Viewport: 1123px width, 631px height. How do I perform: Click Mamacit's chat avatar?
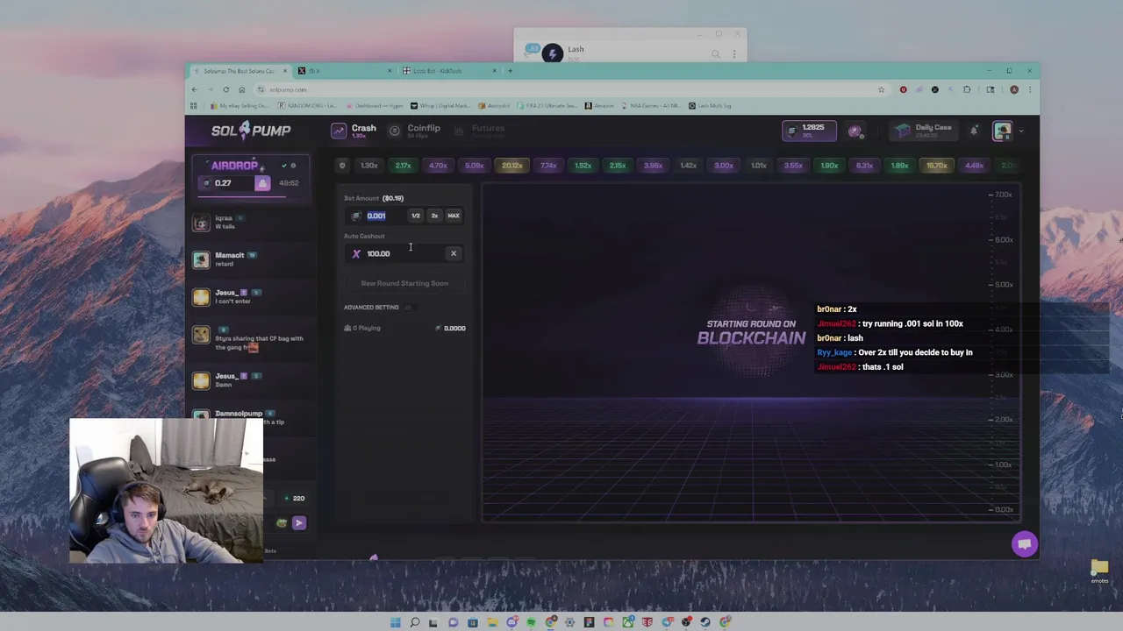pos(201,259)
